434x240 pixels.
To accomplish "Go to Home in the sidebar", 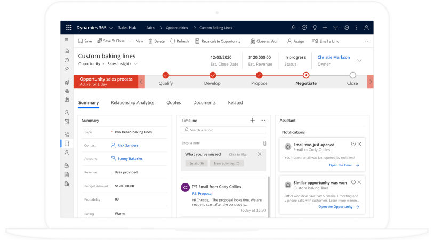I will [x=67, y=51].
